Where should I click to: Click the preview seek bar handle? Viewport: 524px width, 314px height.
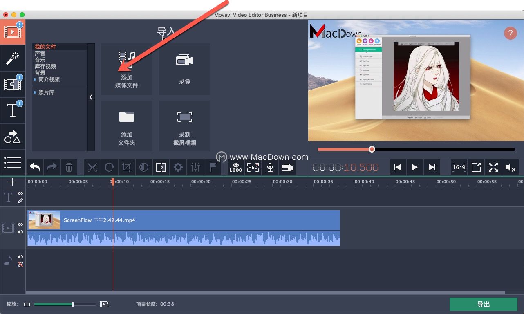pyautogui.click(x=372, y=149)
